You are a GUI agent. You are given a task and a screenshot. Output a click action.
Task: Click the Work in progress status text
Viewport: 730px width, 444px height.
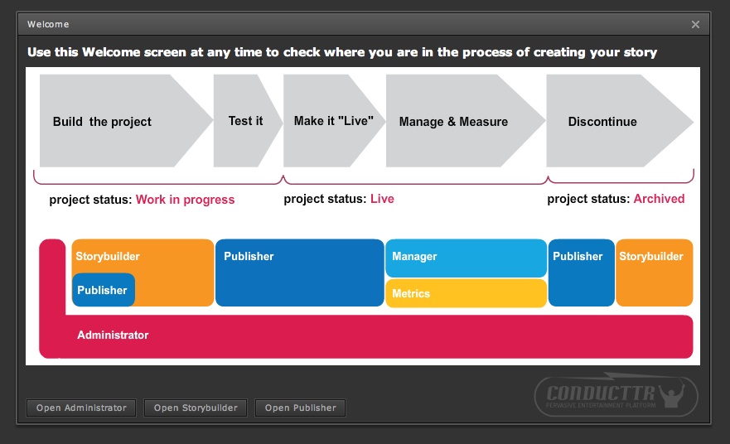[x=186, y=200]
